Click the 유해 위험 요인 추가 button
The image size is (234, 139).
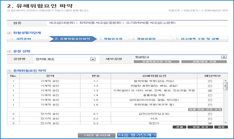[x=205, y=109]
